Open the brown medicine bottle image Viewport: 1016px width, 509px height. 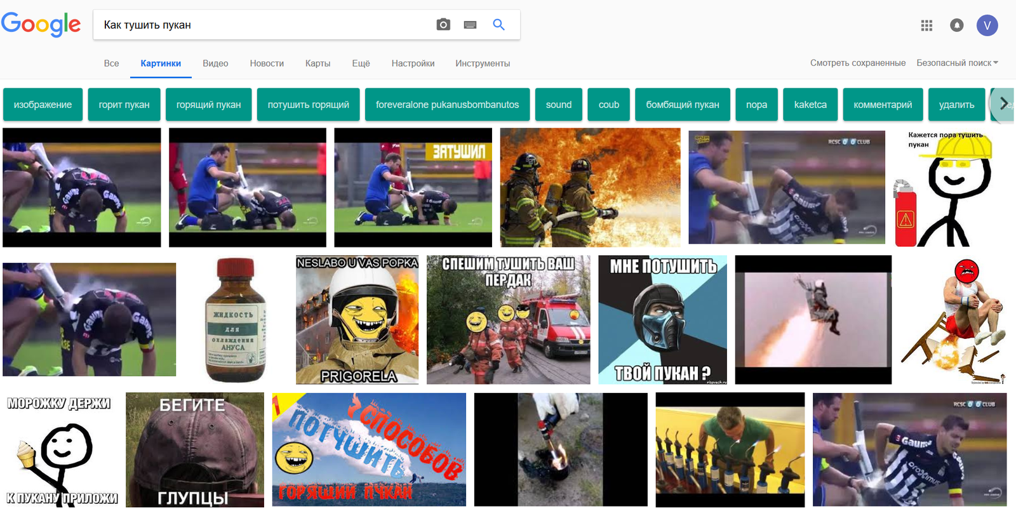click(236, 319)
